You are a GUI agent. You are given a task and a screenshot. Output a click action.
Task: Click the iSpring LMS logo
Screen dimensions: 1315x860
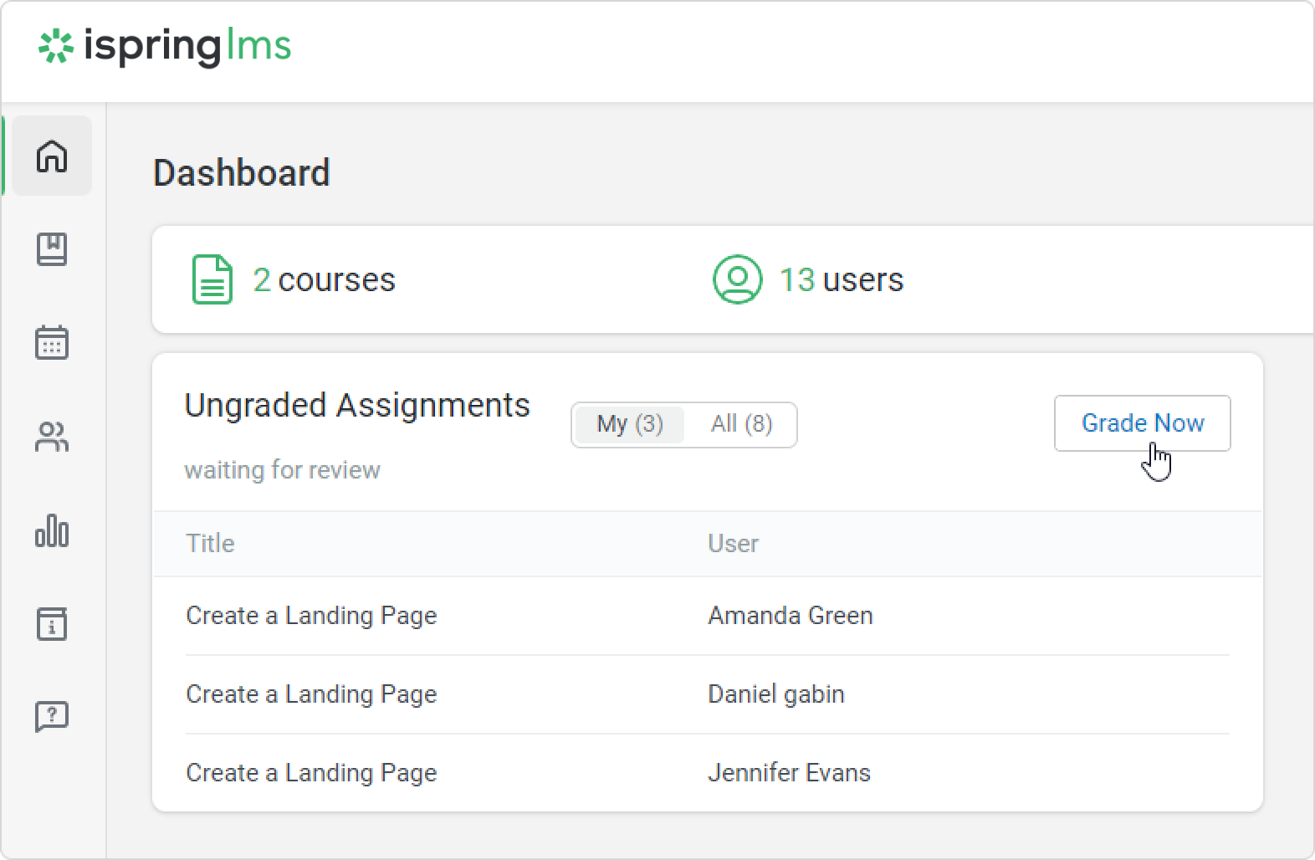coord(165,47)
